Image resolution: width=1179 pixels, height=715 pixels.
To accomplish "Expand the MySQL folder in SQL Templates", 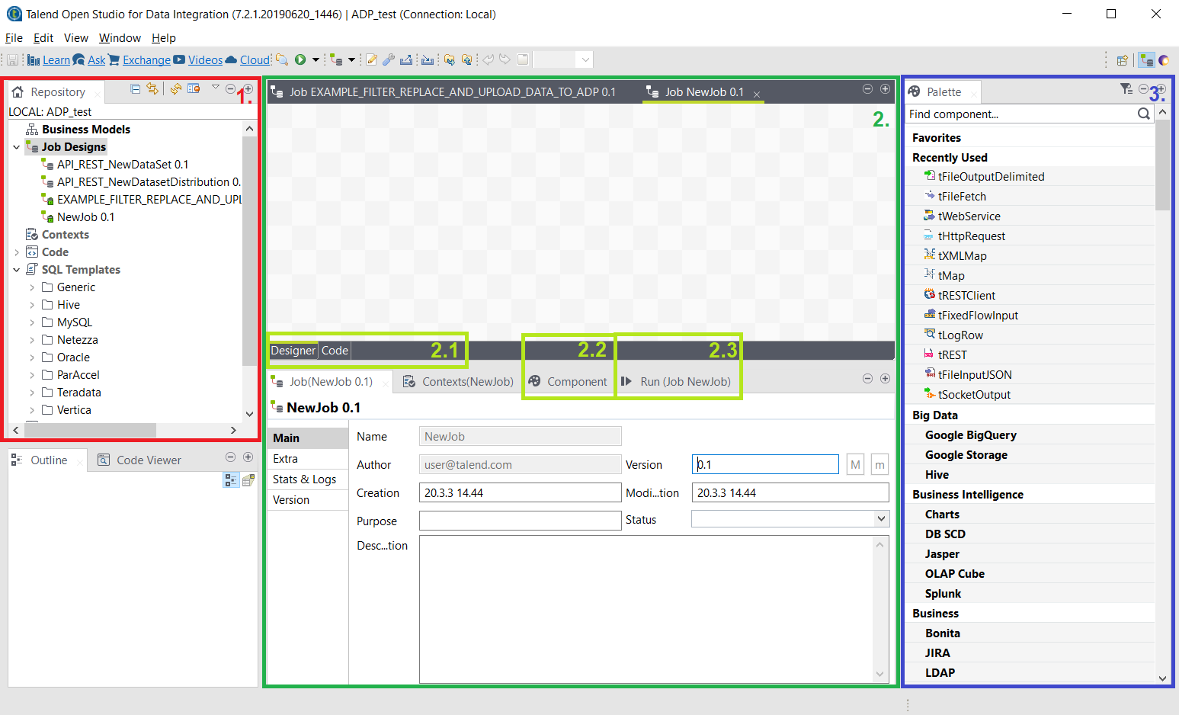I will point(32,322).
